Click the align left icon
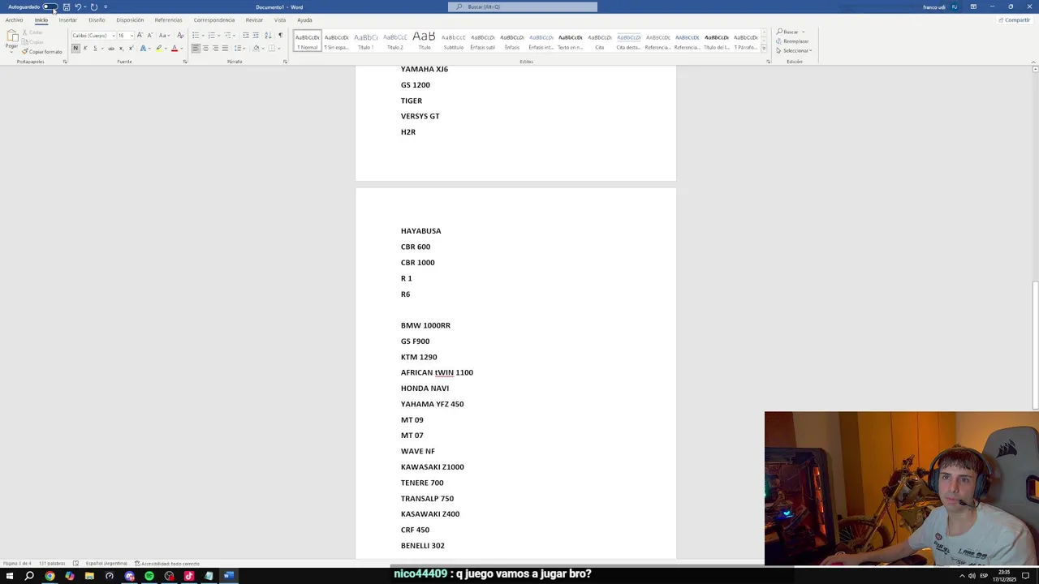 point(196,49)
